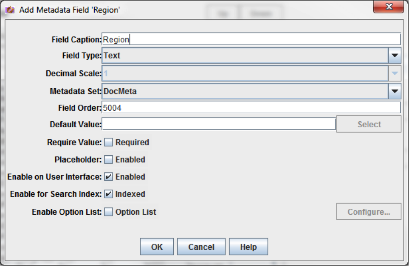The height and width of the screenshot is (266, 409).
Task: Focus the Field Caption text field
Action: pos(251,39)
